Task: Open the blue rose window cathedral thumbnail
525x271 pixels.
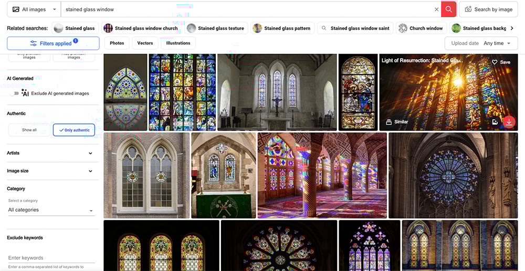Action: click(x=453, y=176)
